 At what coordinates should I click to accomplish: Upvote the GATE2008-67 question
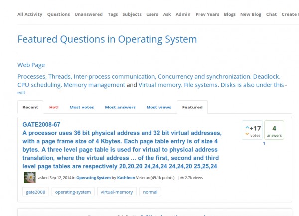click(x=247, y=128)
